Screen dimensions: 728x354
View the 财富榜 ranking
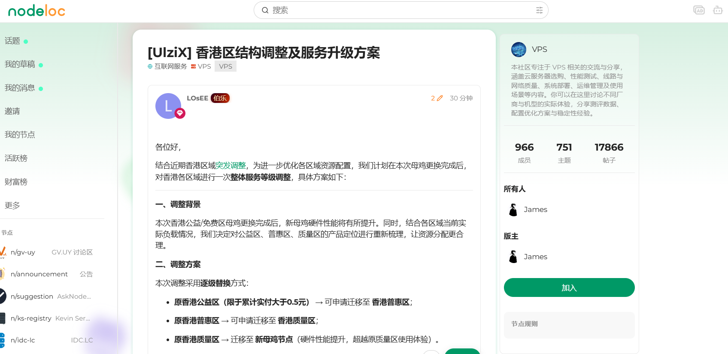[x=16, y=182]
